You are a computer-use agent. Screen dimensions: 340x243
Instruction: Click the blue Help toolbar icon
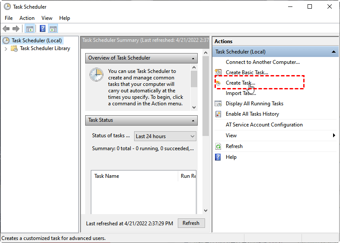coord(43,28)
